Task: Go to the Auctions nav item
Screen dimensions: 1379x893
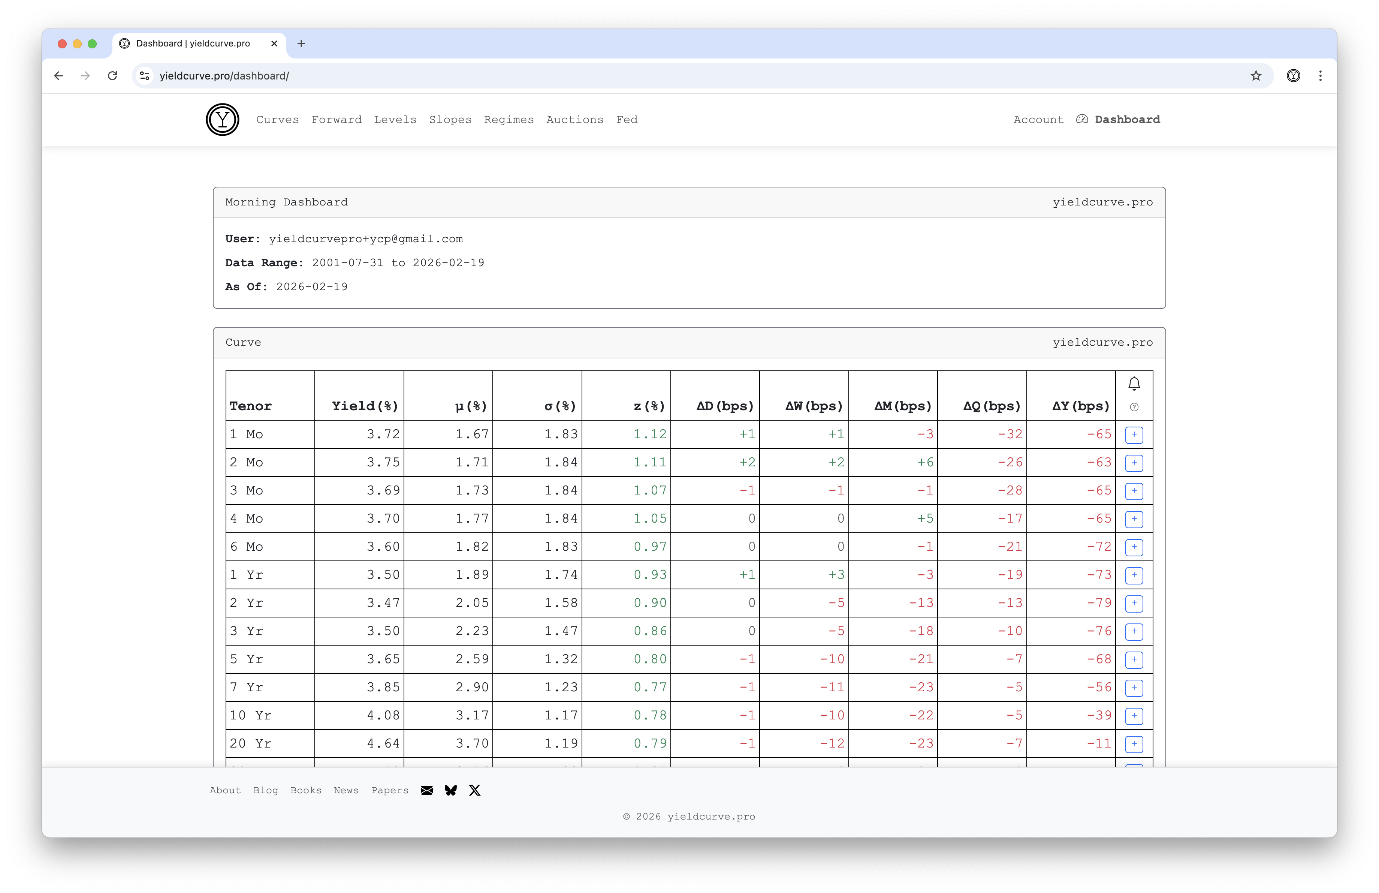Action: point(574,119)
